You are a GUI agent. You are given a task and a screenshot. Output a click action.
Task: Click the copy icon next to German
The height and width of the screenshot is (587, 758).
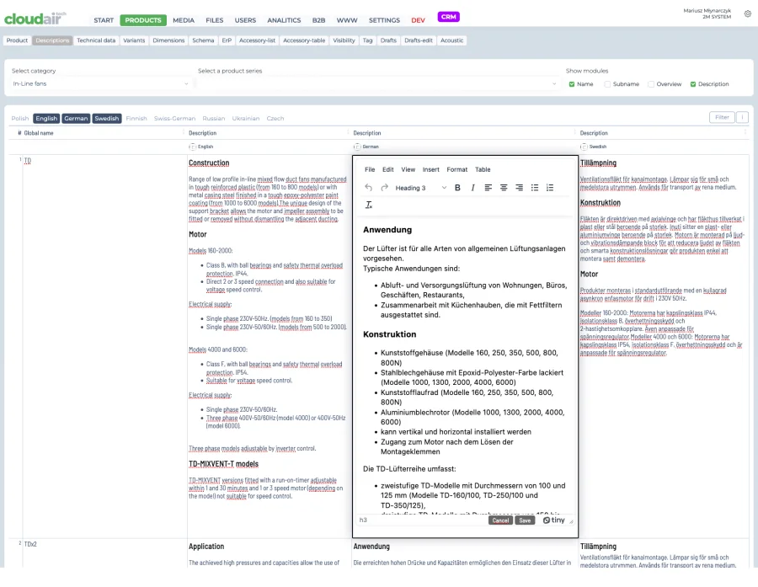pyautogui.click(x=357, y=147)
